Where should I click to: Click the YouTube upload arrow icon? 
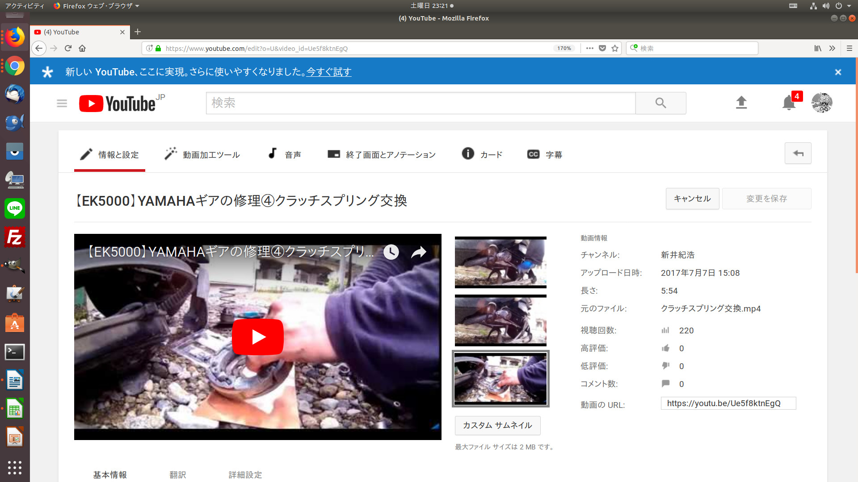741,103
